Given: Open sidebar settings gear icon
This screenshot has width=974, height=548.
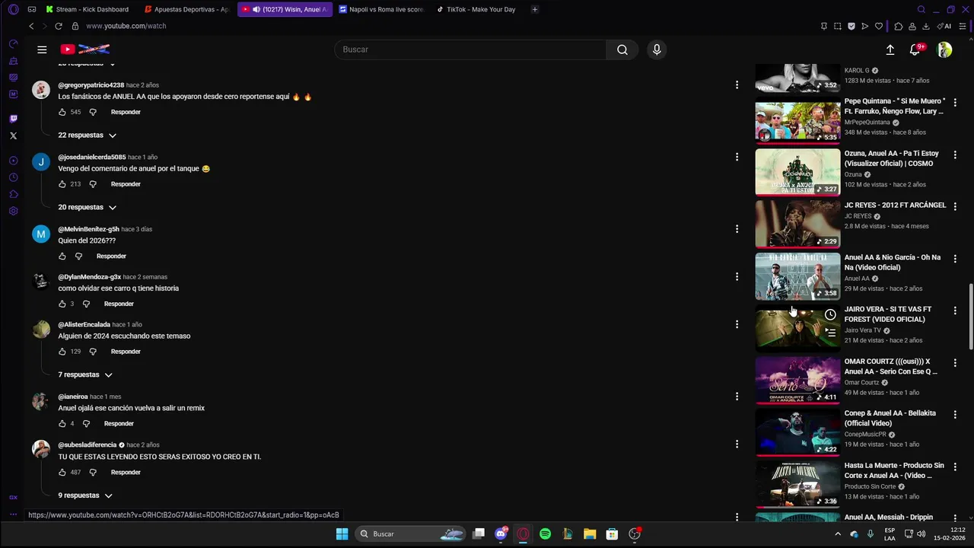Looking at the screenshot, I should tap(13, 211).
